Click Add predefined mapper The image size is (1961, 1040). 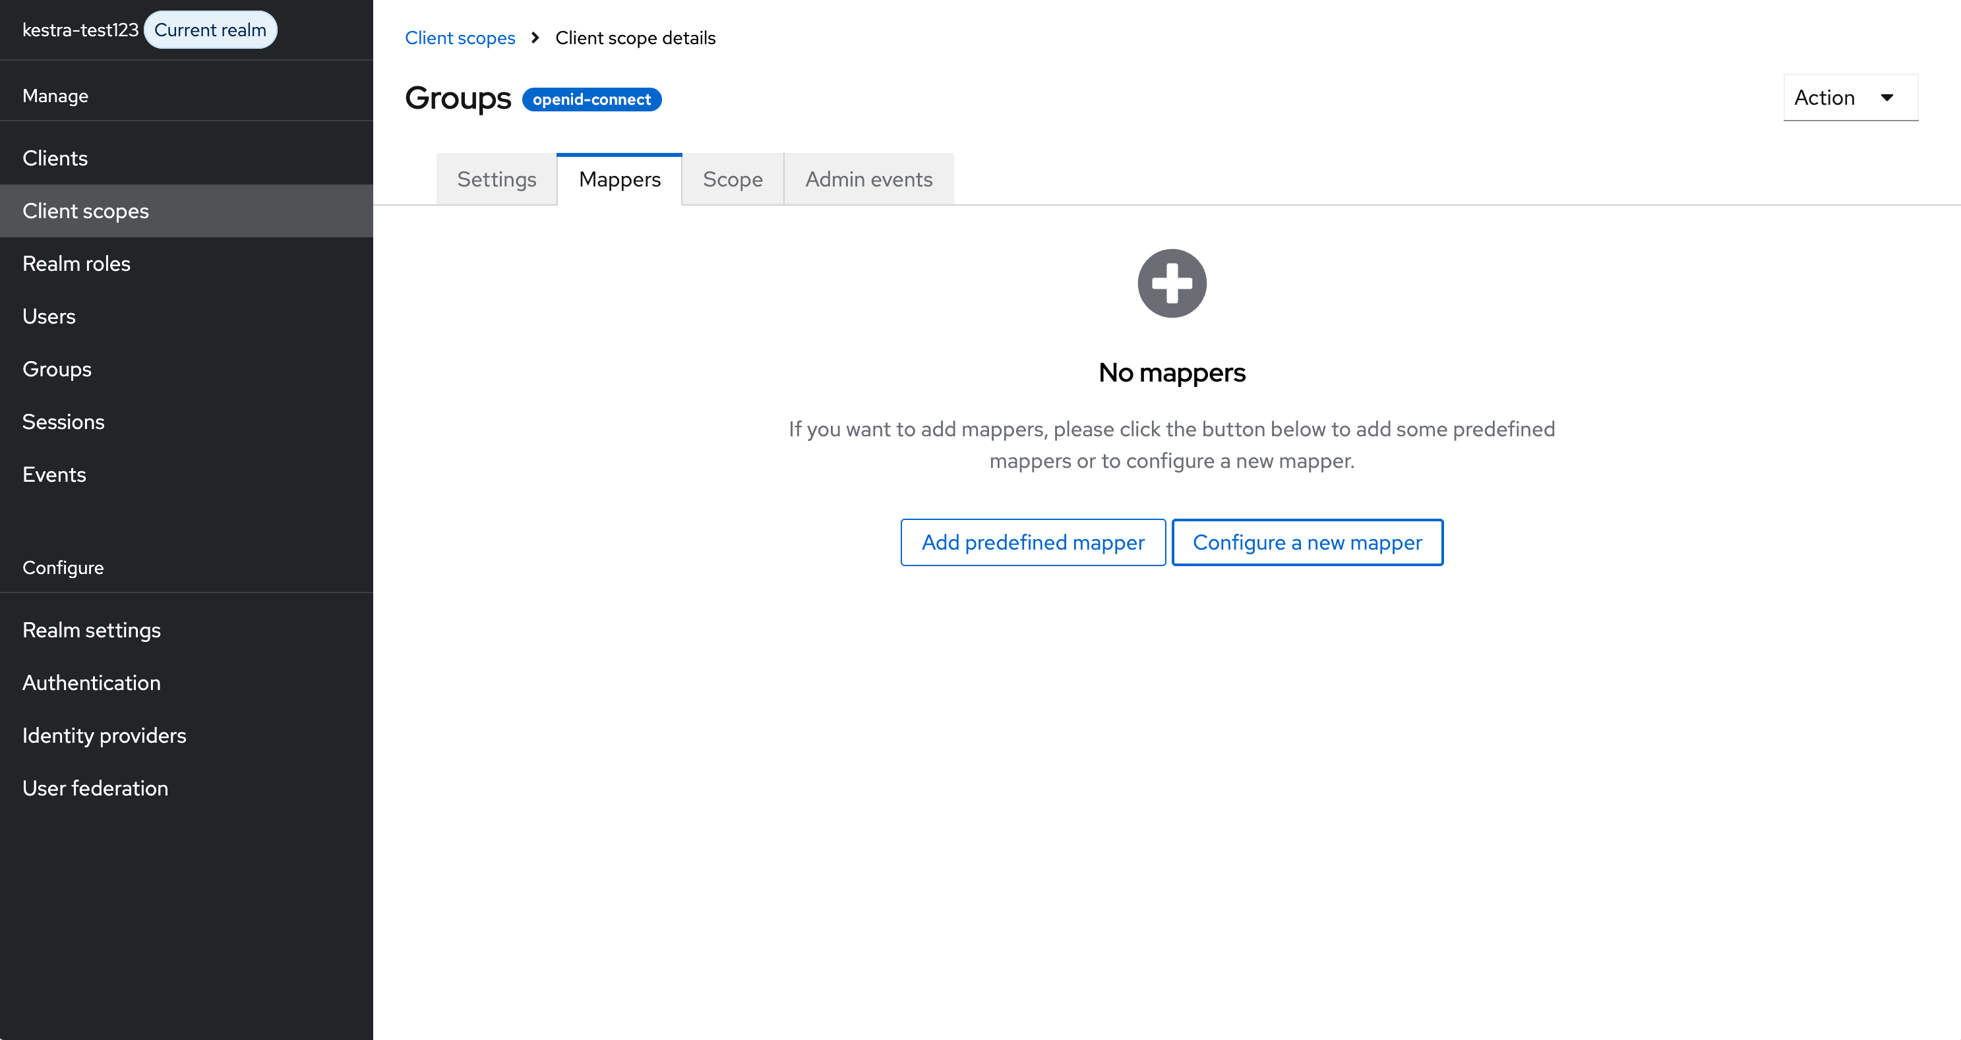pyautogui.click(x=1033, y=542)
